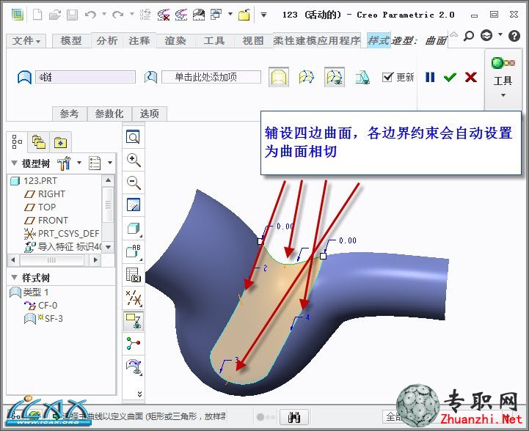Click the yellow folder close-window icon

(244, 15)
